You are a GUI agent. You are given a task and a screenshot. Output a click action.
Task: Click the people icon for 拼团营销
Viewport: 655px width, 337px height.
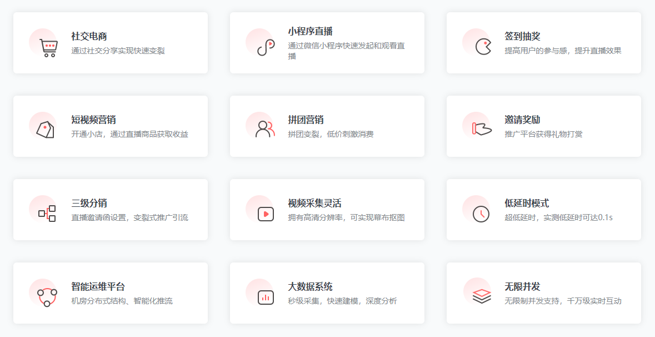click(264, 129)
